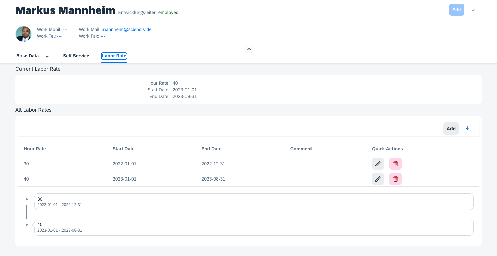Screen dimensions: 497x256
Task: Select the timeline entry for rate 30
Action: (x=254, y=202)
